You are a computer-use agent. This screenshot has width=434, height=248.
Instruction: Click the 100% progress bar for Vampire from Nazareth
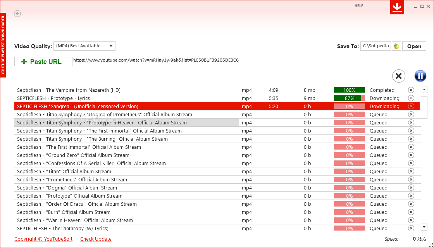pyautogui.click(x=349, y=90)
